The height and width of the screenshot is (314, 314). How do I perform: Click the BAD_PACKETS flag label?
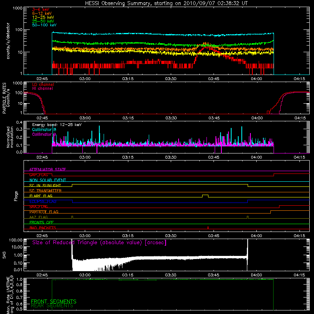(43, 228)
